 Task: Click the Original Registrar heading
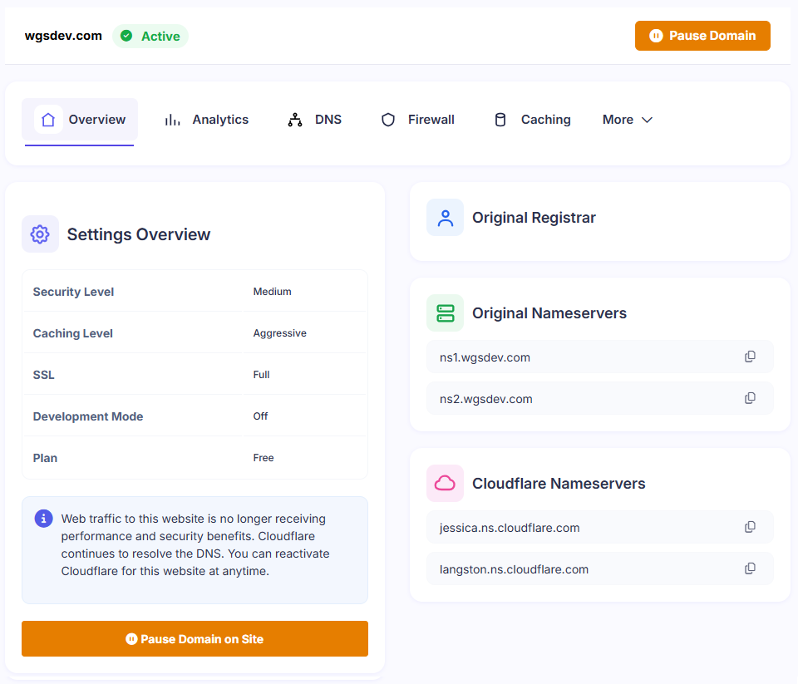click(x=534, y=217)
